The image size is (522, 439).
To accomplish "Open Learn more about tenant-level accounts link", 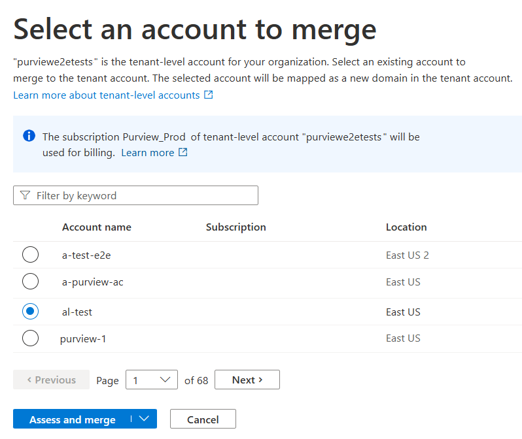I will [x=106, y=95].
